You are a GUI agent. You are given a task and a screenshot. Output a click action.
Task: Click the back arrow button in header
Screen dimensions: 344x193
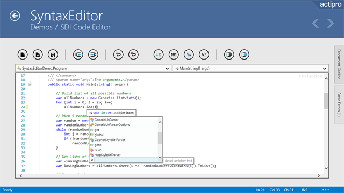[x=15, y=16]
